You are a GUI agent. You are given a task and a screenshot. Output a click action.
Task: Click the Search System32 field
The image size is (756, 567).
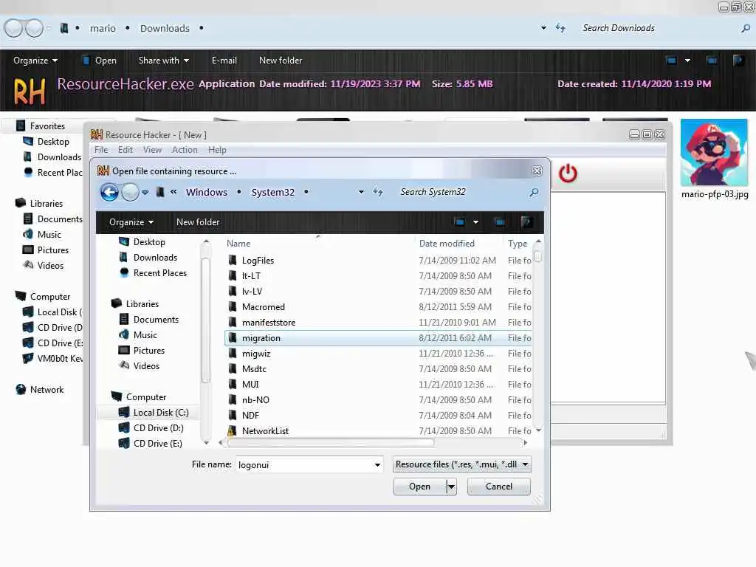[x=461, y=192]
